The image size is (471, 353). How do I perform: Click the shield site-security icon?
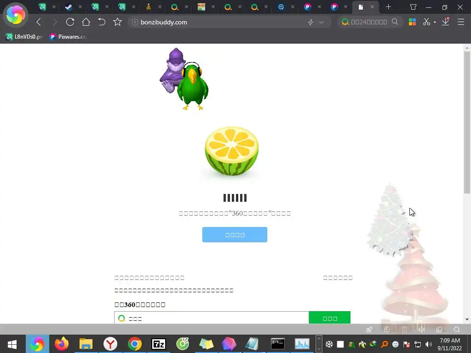pos(135,22)
